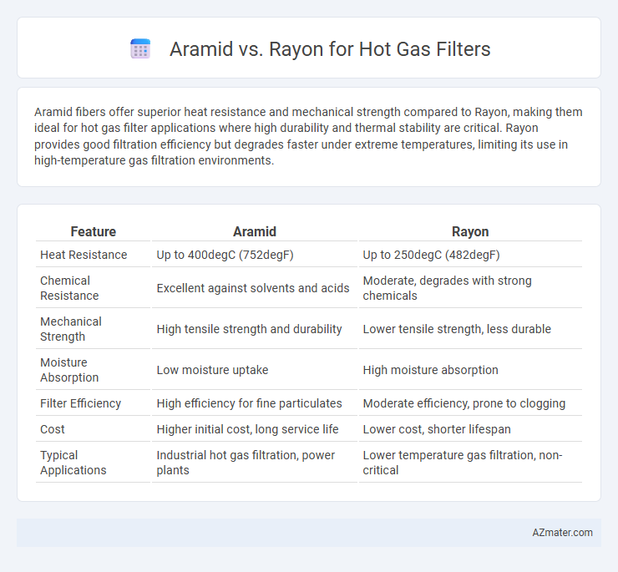
Task: Click the 'Low moisture uptake' cell
Action: point(212,370)
